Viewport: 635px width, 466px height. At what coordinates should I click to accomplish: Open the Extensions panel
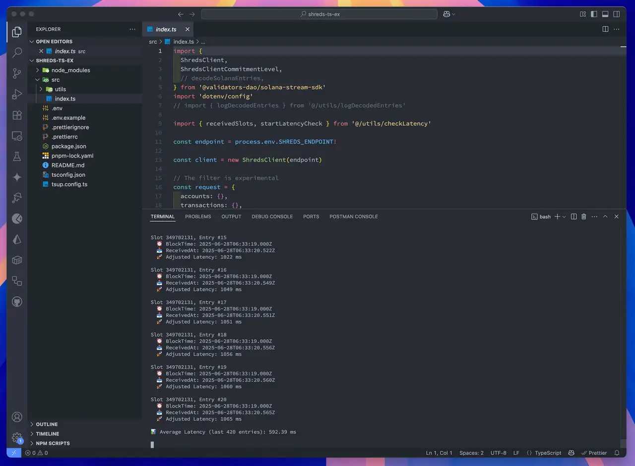[x=17, y=114]
